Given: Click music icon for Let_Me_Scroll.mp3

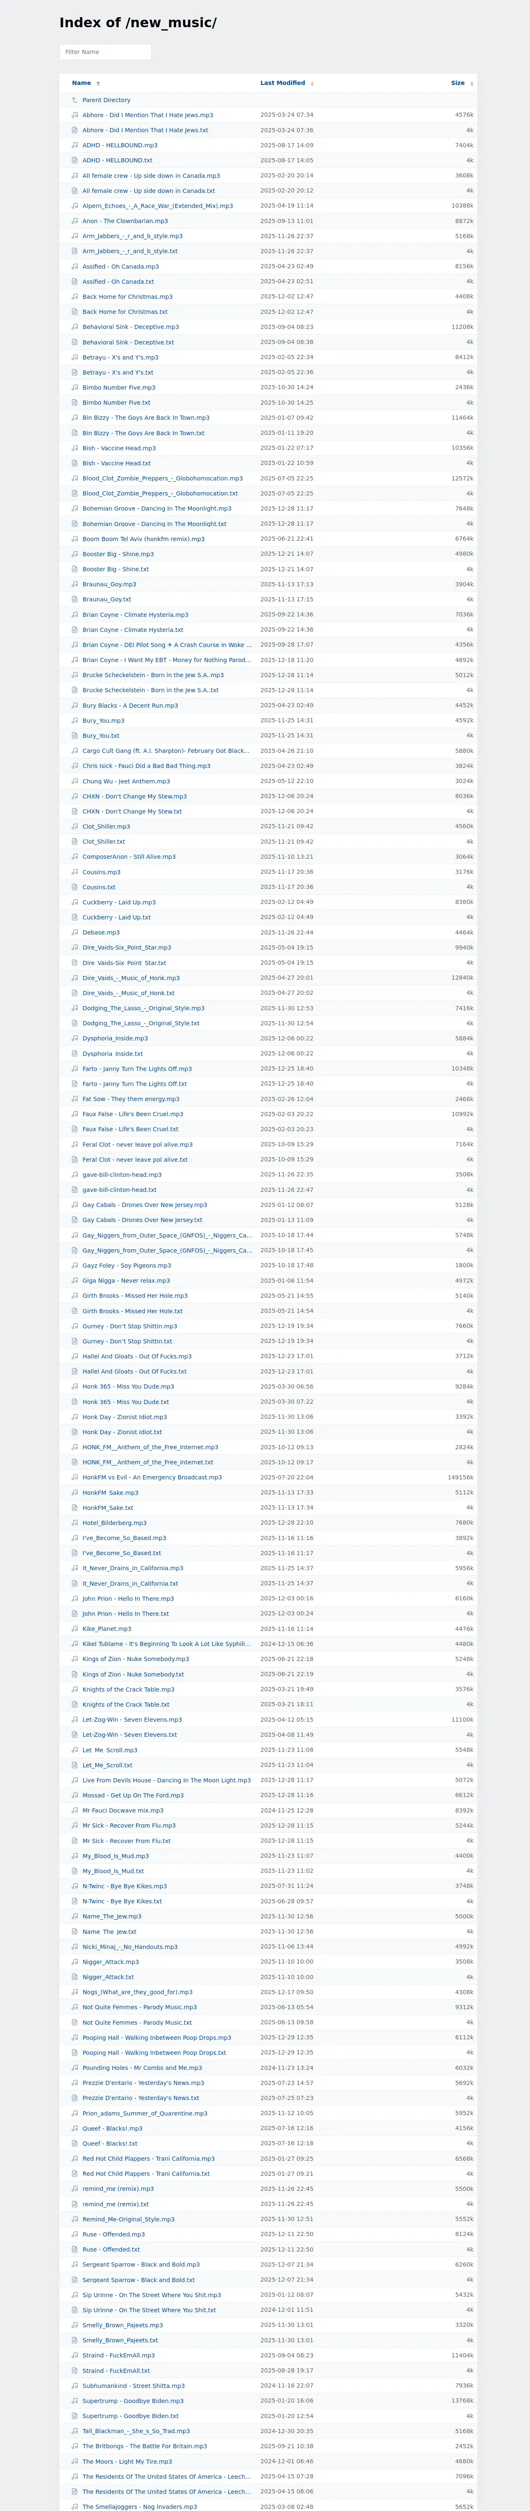Looking at the screenshot, I should [74, 1750].
